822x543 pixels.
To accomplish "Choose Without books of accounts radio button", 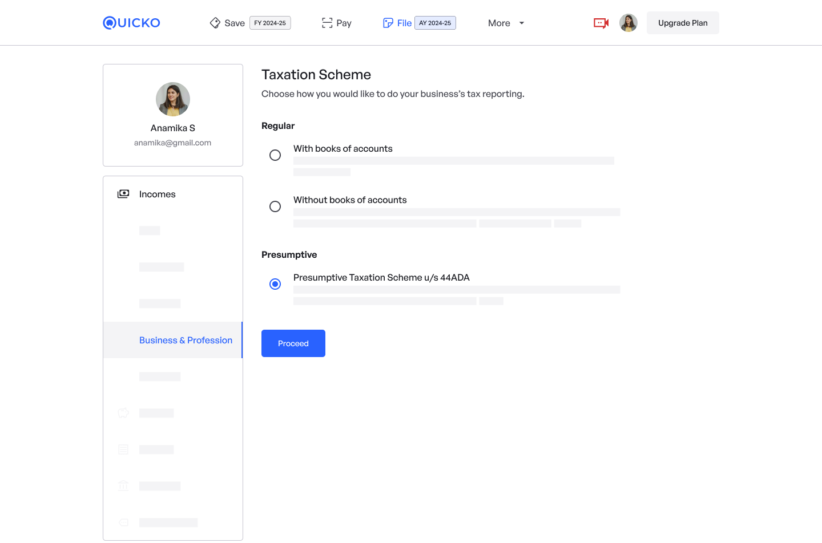I will click(x=275, y=206).
